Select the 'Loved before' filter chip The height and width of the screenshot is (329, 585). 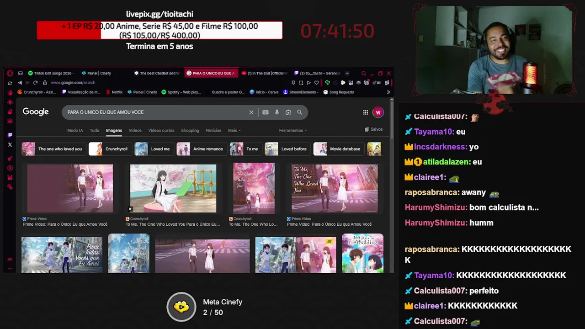click(x=287, y=149)
